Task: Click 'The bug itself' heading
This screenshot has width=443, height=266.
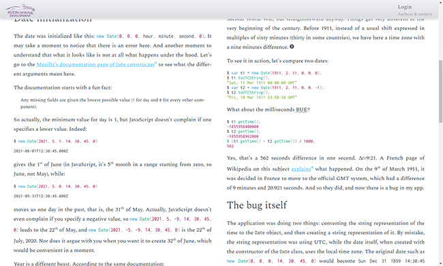Action: coord(256,205)
